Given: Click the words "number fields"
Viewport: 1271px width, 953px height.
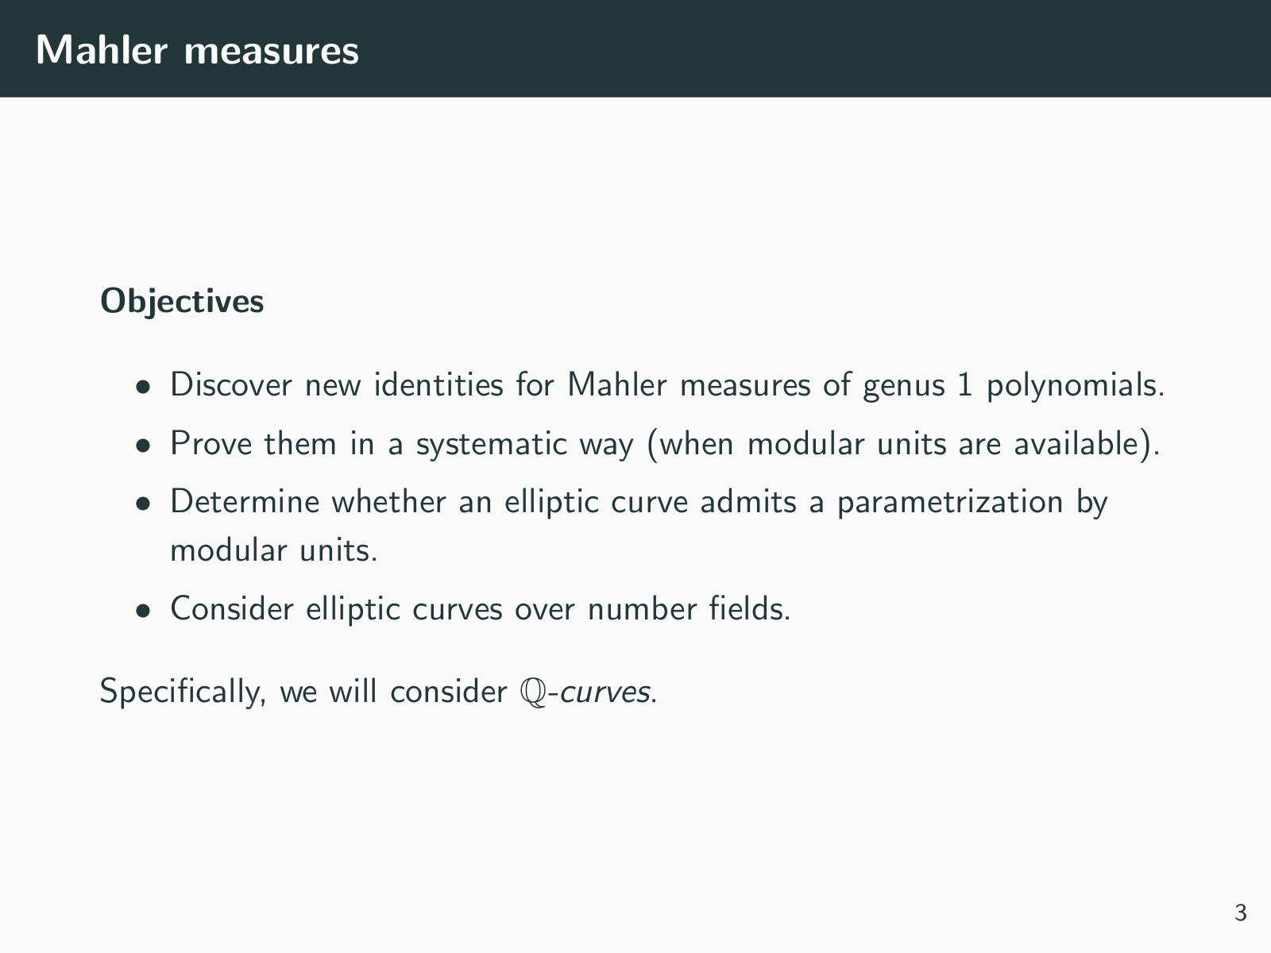Looking at the screenshot, I should click(x=688, y=609).
